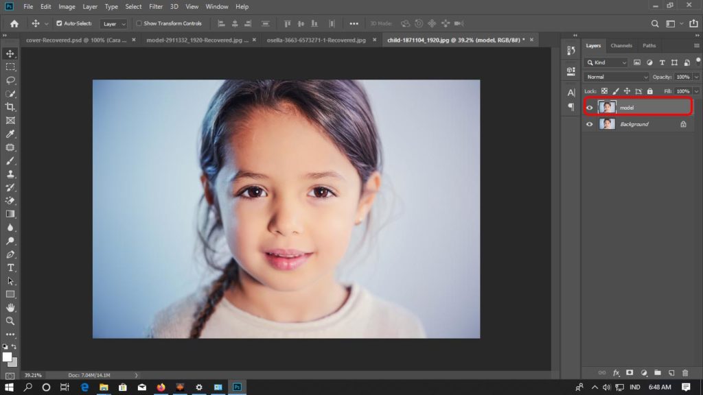This screenshot has width=703, height=395.
Task: Create a new layer group folder
Action: pos(657,372)
